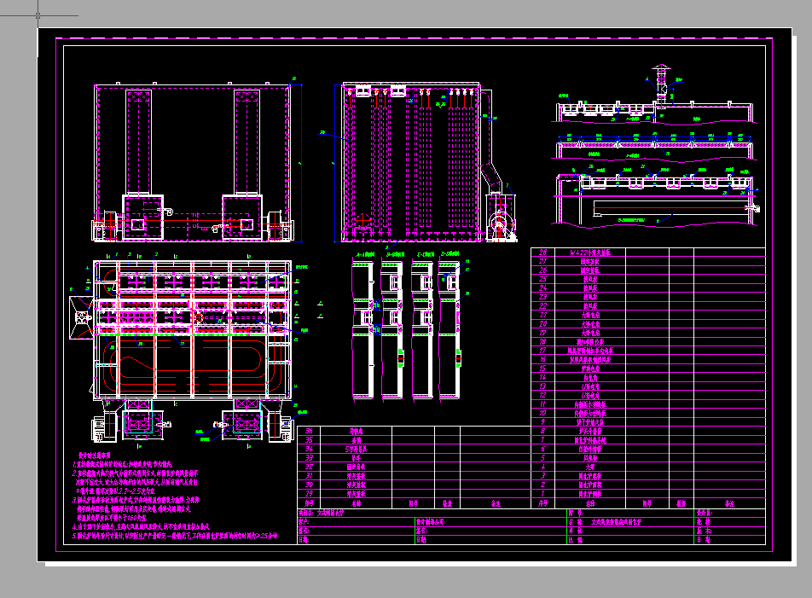Screen dimensions: 812x598
Task: Select the D-D section view label
Action: coord(451,254)
